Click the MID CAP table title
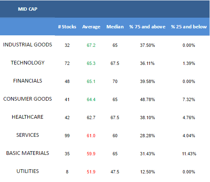The width and height of the screenshot is (210, 182). coord(27,9)
